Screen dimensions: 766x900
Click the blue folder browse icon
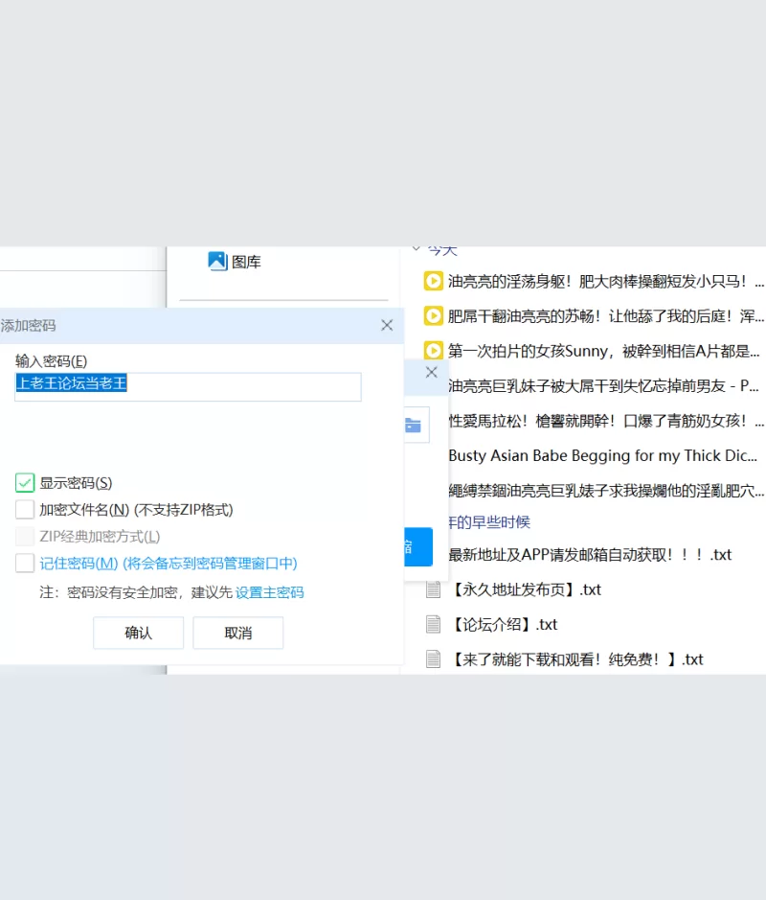click(x=414, y=425)
